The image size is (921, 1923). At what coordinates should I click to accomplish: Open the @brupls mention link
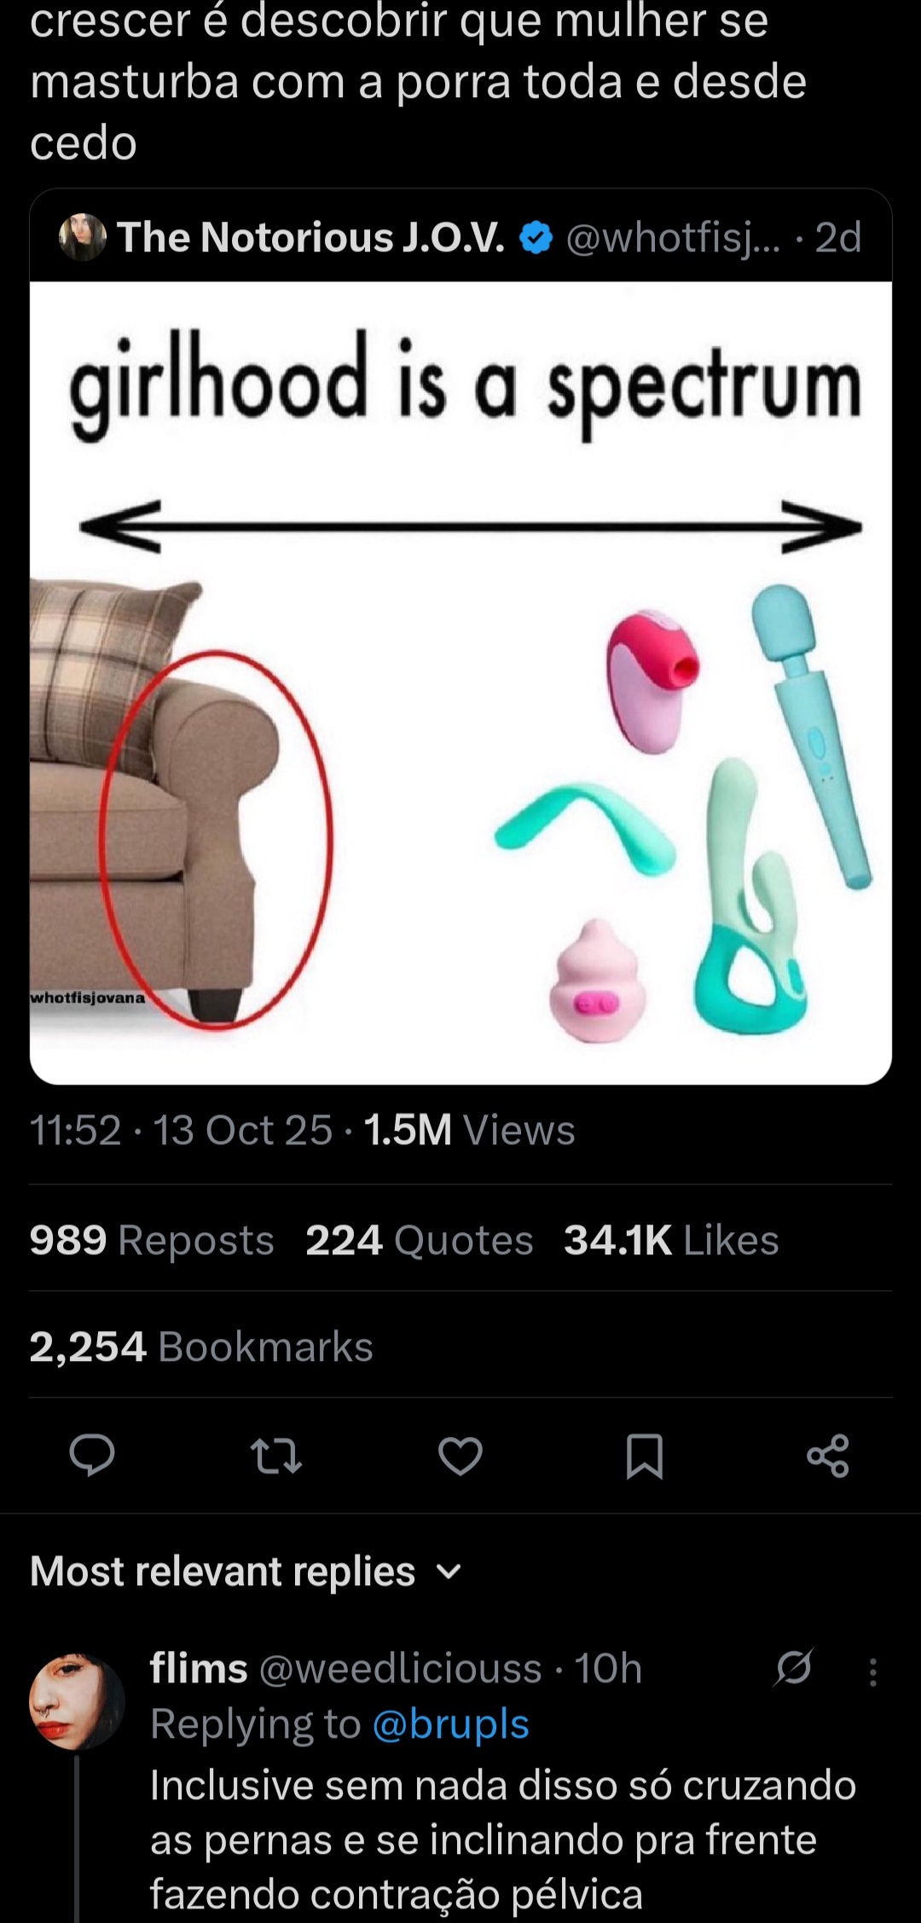pos(451,1723)
